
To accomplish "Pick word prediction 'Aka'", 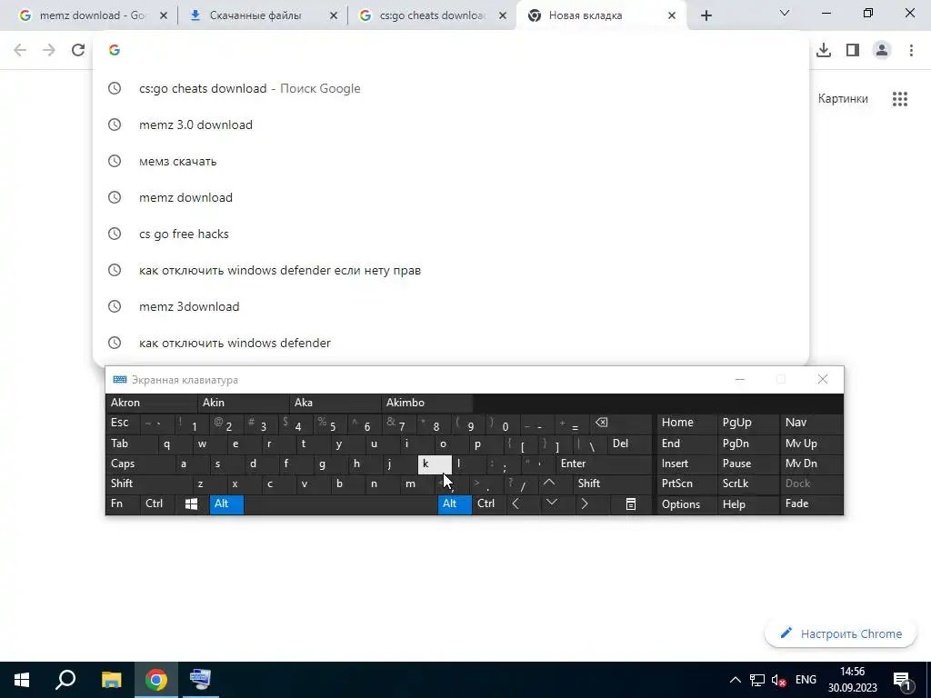I will (335, 403).
